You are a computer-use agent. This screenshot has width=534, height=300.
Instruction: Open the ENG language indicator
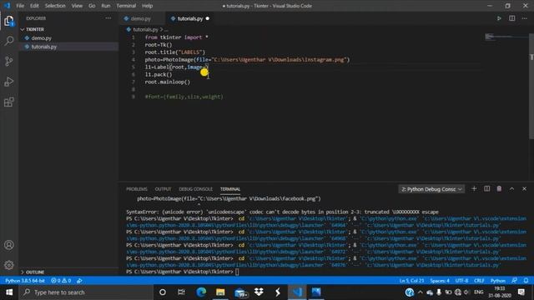coord(478,292)
